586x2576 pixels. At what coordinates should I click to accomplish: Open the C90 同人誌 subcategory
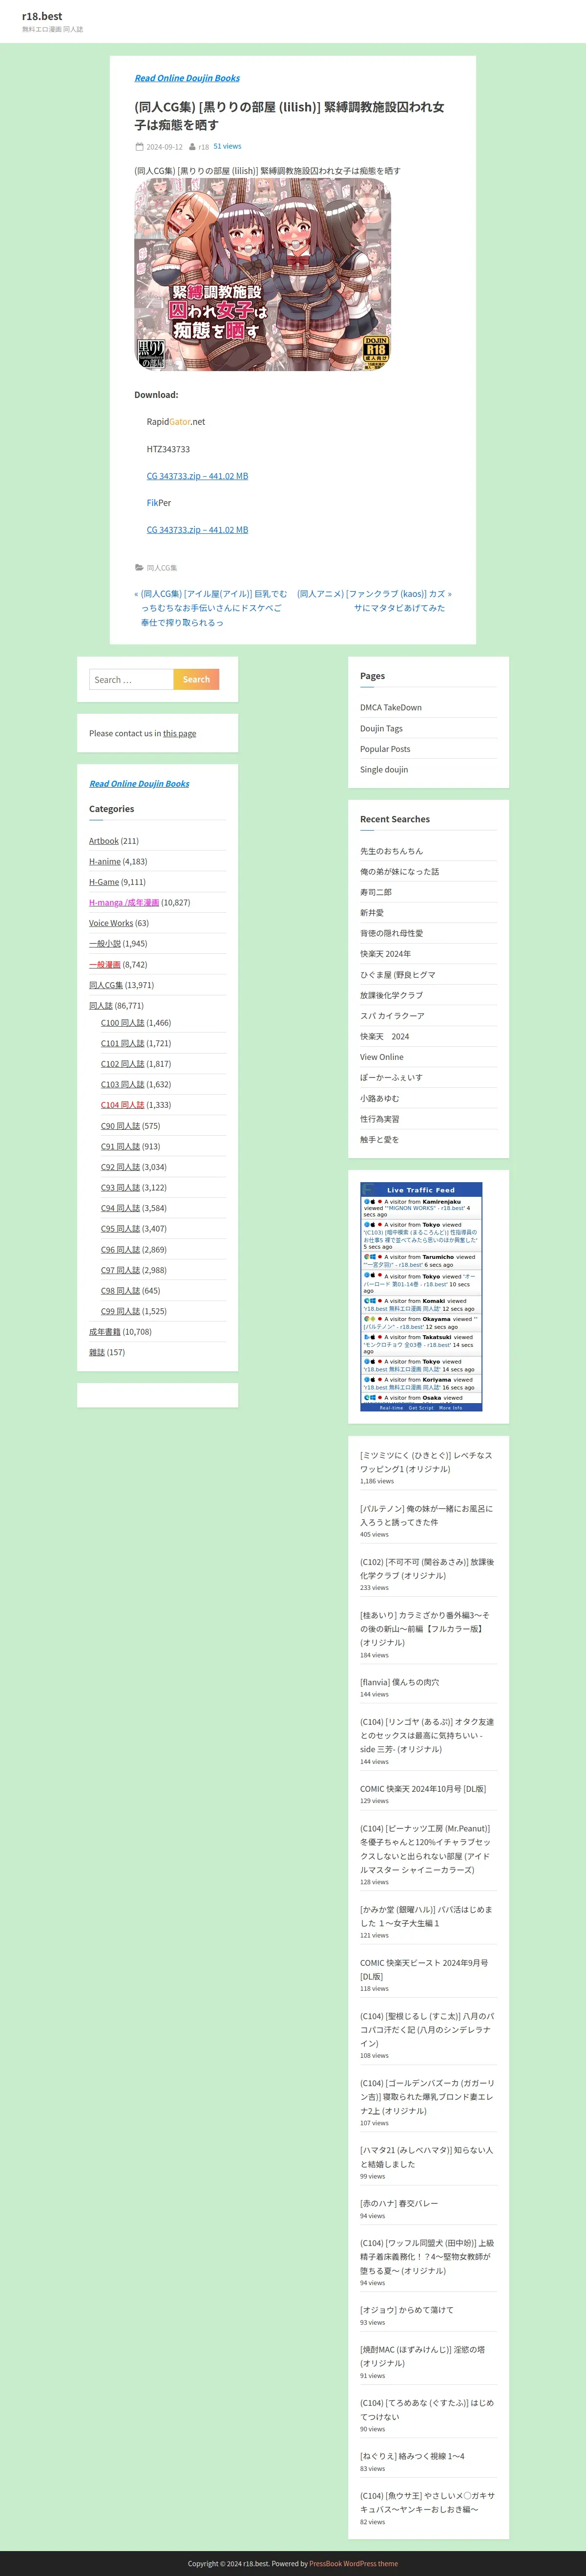[x=121, y=1126]
